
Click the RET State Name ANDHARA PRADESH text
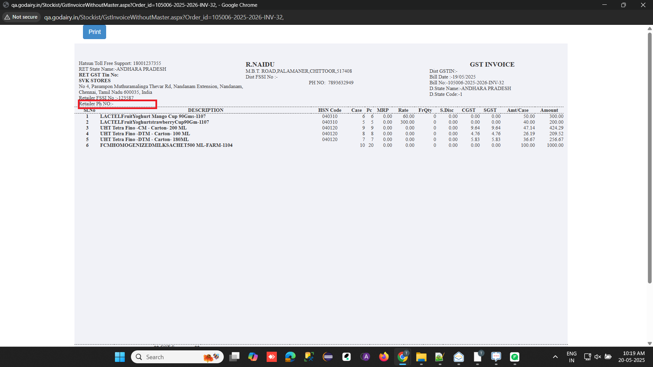click(x=122, y=69)
